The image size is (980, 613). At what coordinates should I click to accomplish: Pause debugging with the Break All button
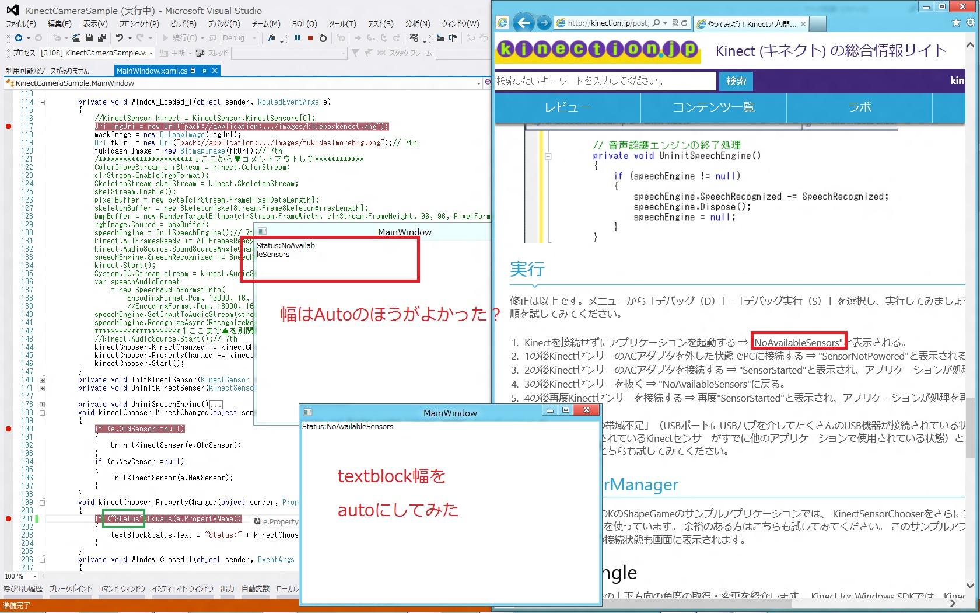[297, 38]
